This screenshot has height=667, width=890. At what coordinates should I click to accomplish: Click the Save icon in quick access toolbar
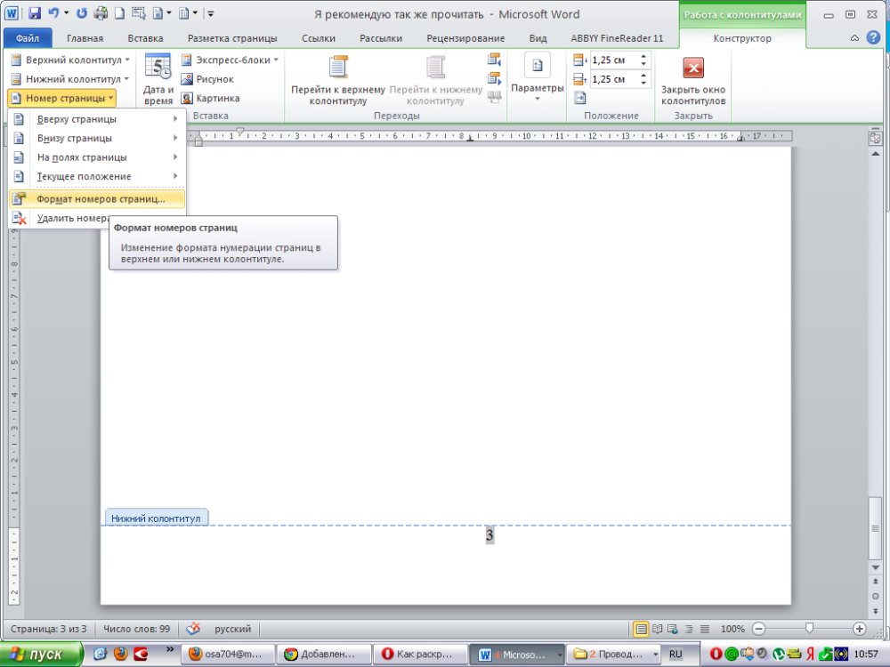pos(35,13)
